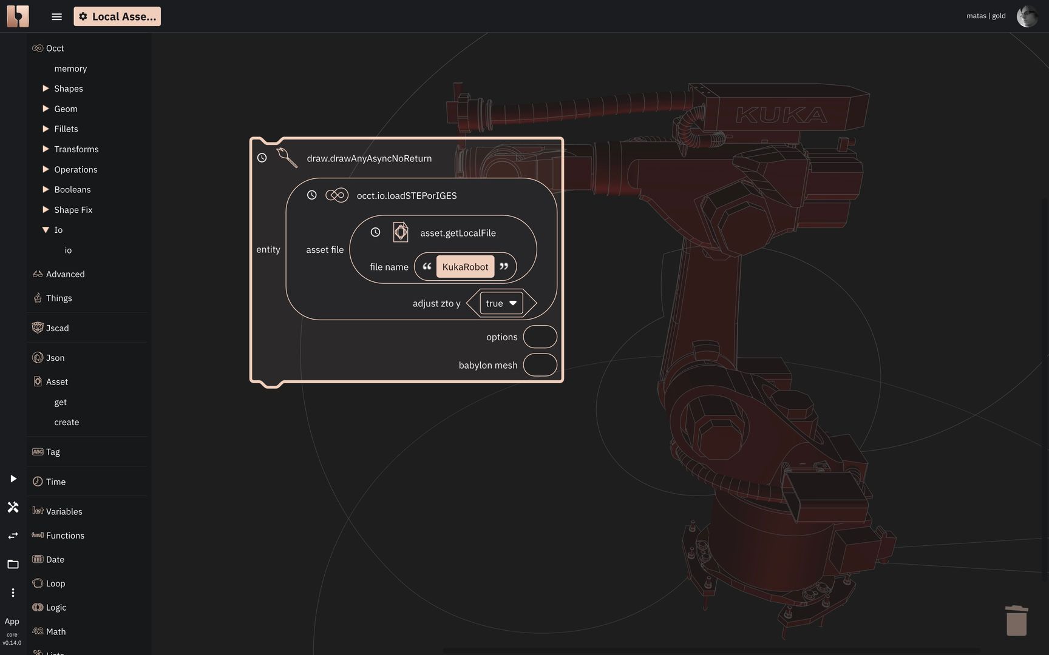Image resolution: width=1049 pixels, height=655 pixels.
Task: Click the Things icon in toolbox
Action: click(x=38, y=298)
